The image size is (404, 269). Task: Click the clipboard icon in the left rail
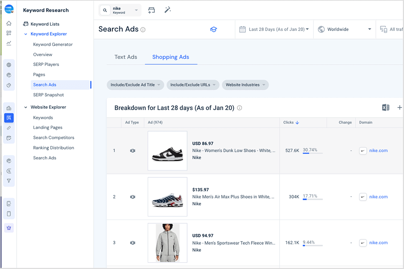(9, 214)
